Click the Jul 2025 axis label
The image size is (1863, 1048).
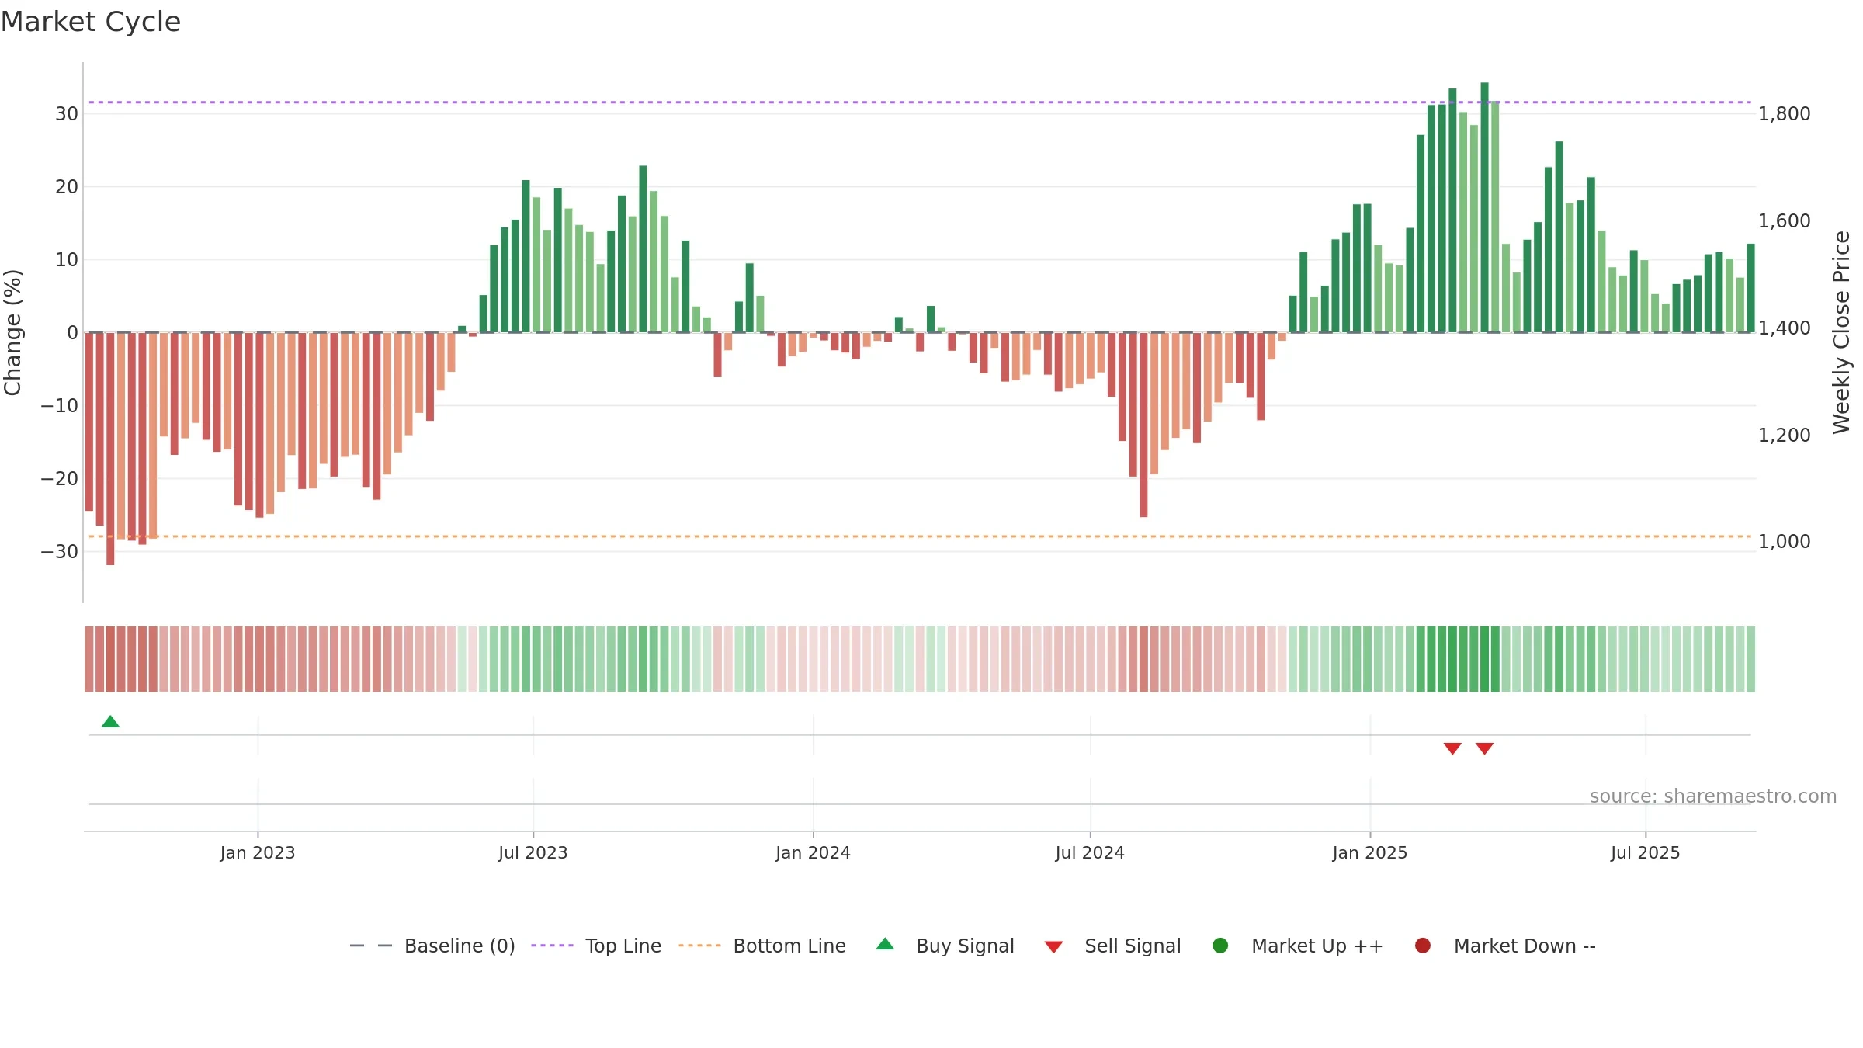[1646, 852]
